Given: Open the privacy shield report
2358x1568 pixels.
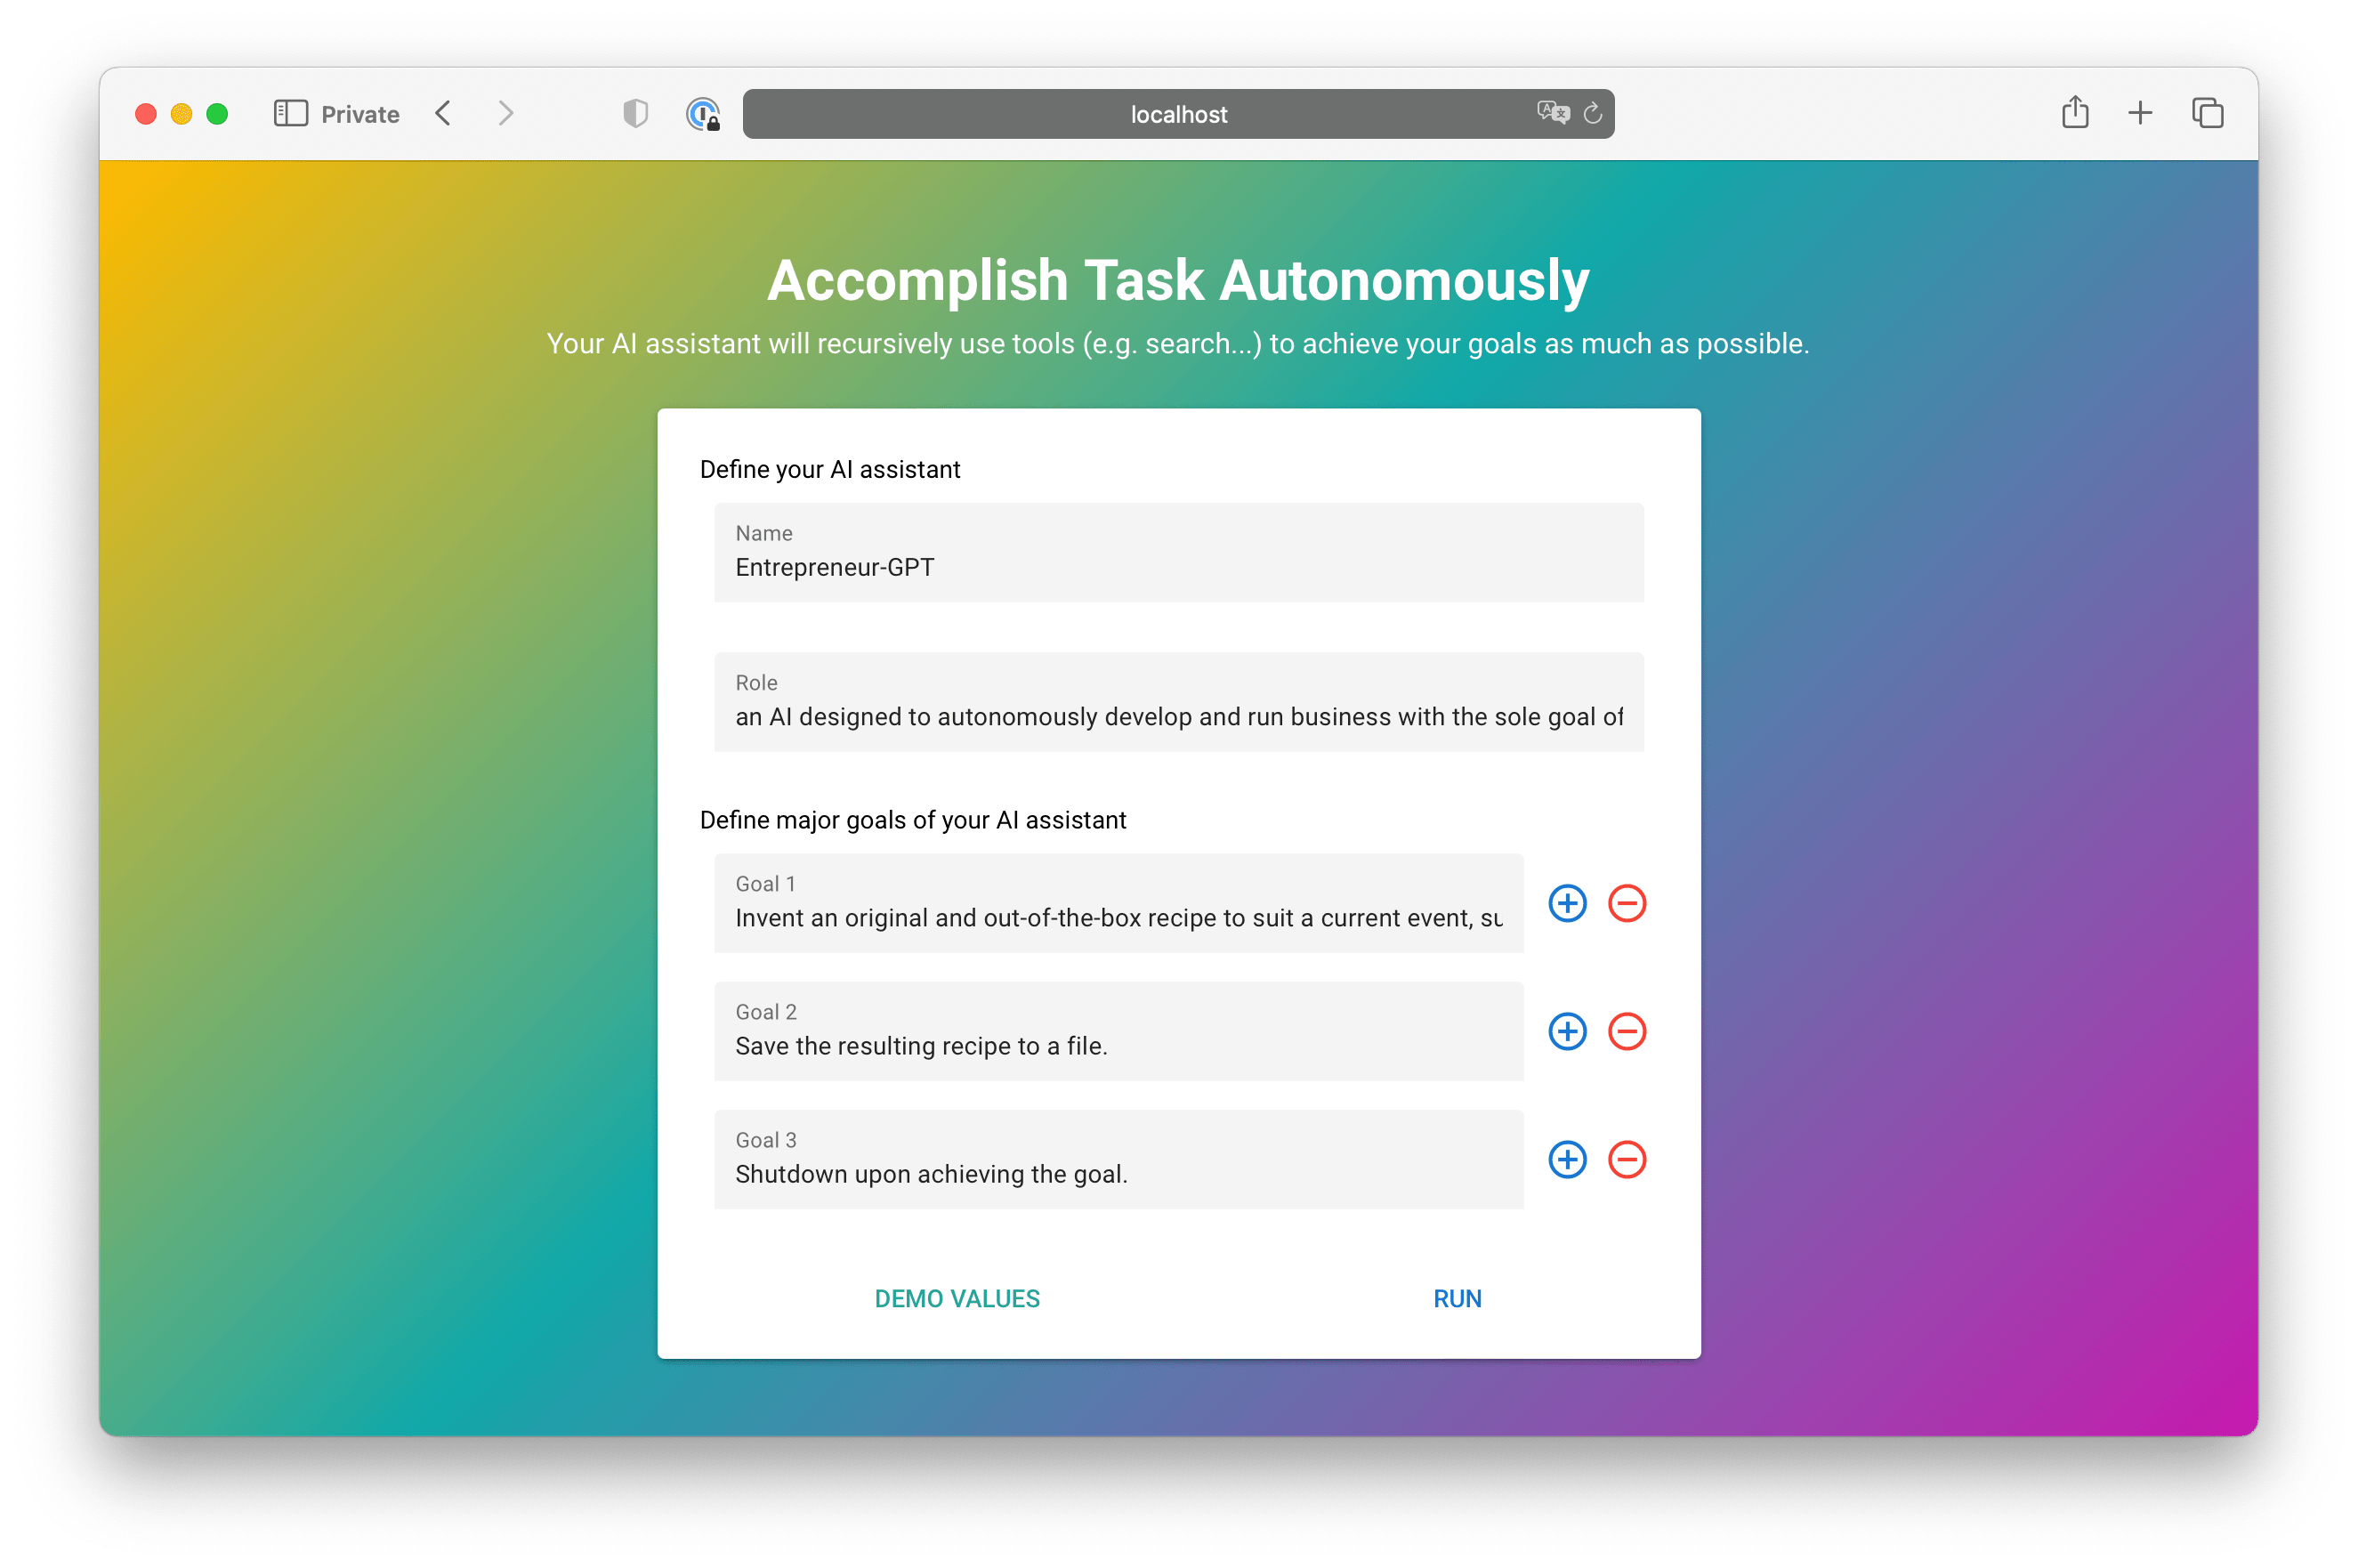Looking at the screenshot, I should coord(635,113).
